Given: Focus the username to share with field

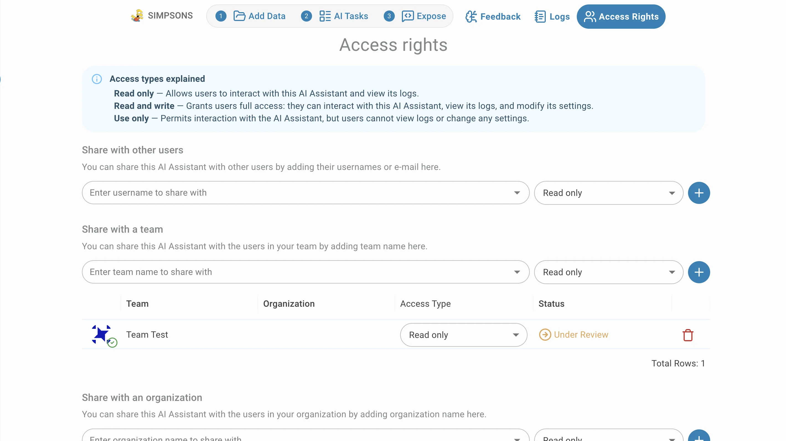Looking at the screenshot, I should (306, 193).
